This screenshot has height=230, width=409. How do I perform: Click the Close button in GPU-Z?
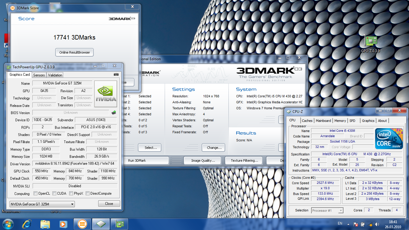tap(109, 204)
